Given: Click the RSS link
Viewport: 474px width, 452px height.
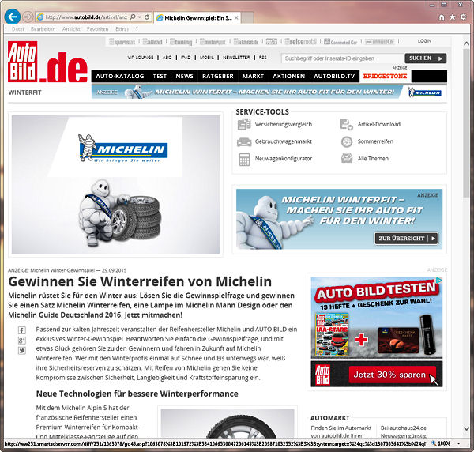Looking at the screenshot, I should point(263,58).
